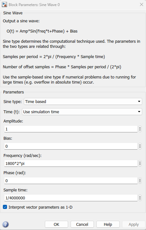The height and width of the screenshot is (230, 146).
Task: Open the Amplitude field's three-dot options
Action: click(x=140, y=129)
